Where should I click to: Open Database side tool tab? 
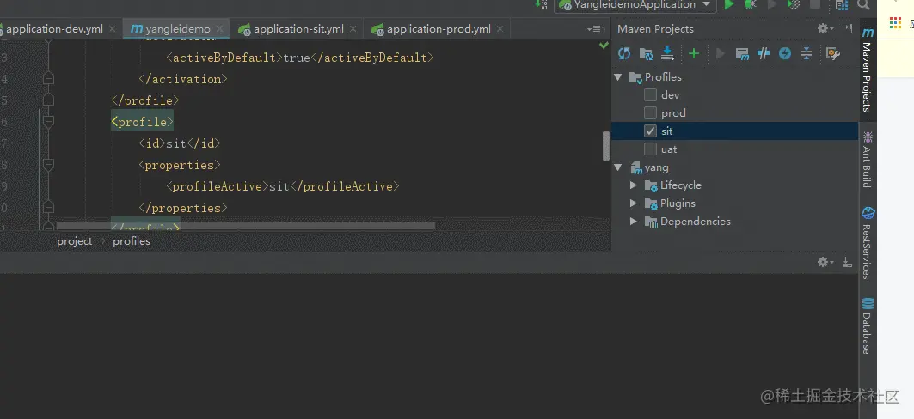[868, 326]
